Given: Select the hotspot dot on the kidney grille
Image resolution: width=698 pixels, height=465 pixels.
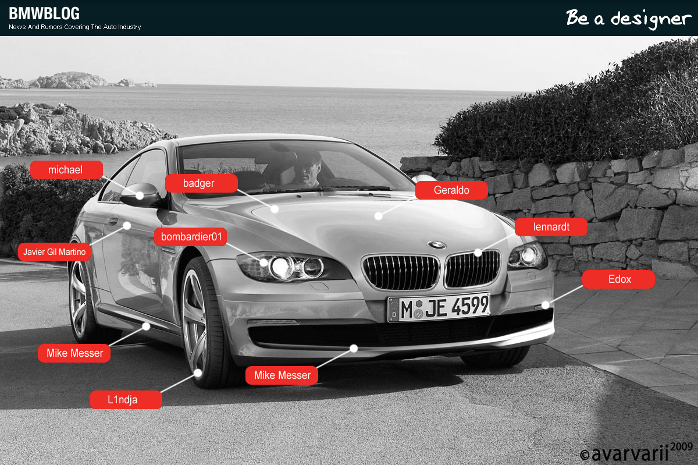Looking at the screenshot, I should click(x=478, y=253).
